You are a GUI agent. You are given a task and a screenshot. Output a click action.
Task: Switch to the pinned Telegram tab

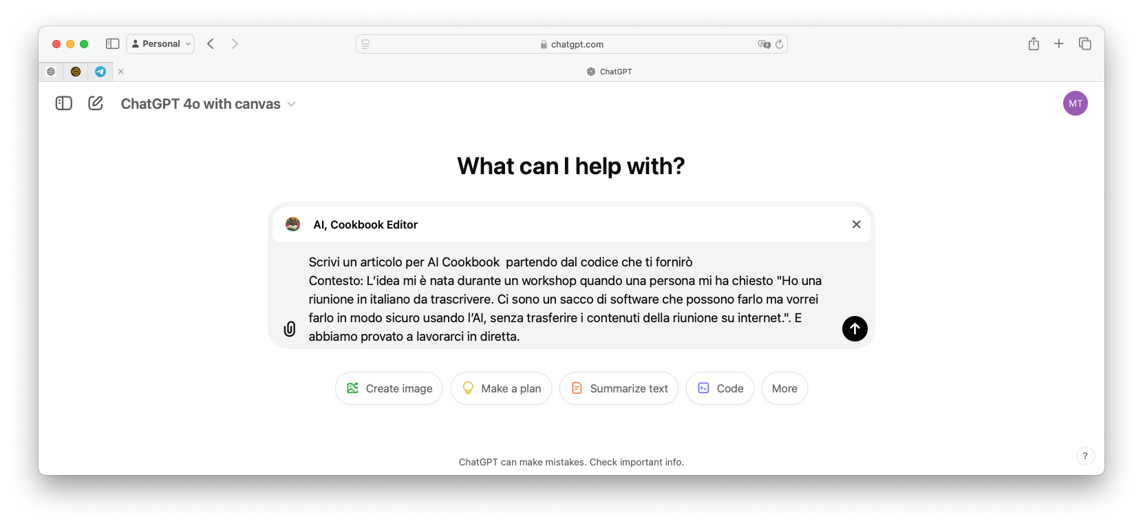(x=100, y=72)
